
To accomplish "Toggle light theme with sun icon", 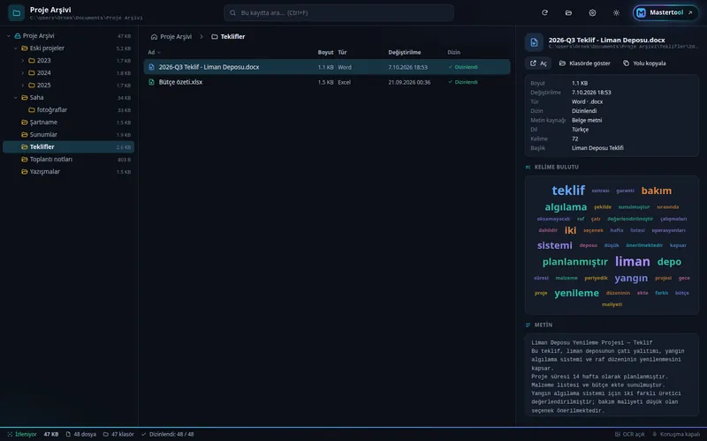I will pyautogui.click(x=616, y=12).
